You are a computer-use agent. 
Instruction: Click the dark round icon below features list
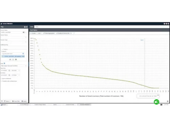click(x=16, y=59)
